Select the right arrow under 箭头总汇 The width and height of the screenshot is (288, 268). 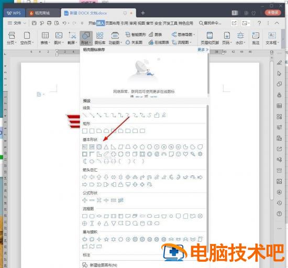85,177
